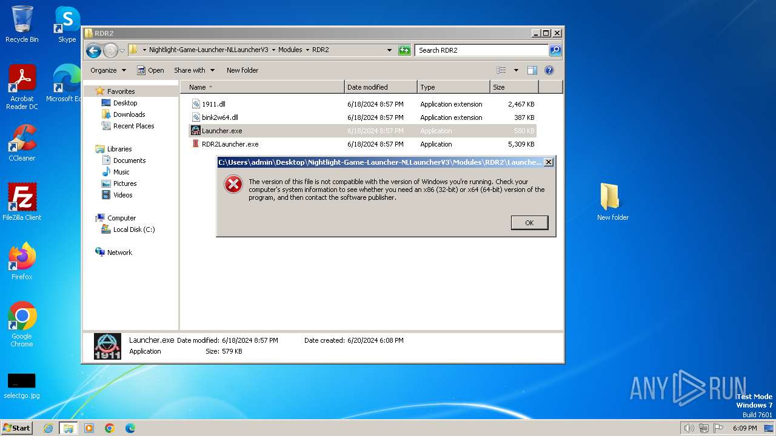Select the New folder on desktop
Image resolution: width=776 pixels, height=436 pixels.
(612, 202)
